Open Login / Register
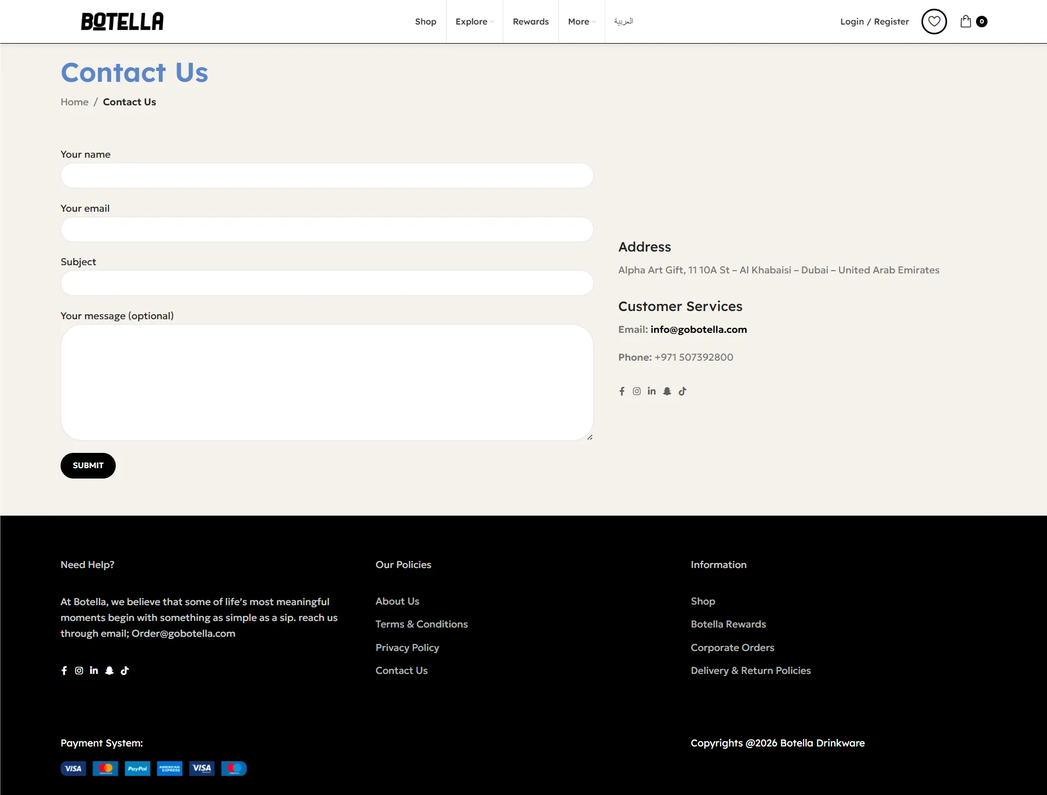The image size is (1047, 795). click(x=875, y=22)
